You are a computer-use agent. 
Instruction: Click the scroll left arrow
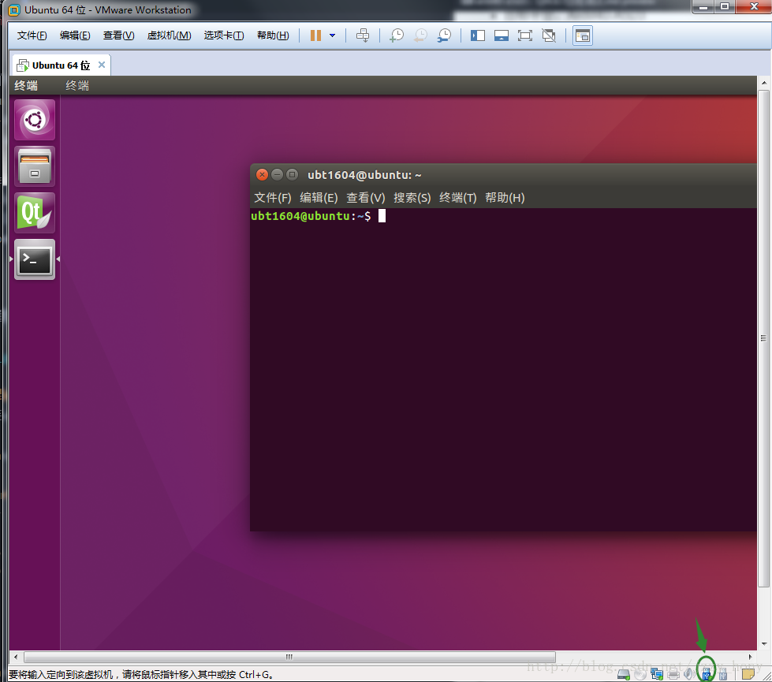pos(16,657)
